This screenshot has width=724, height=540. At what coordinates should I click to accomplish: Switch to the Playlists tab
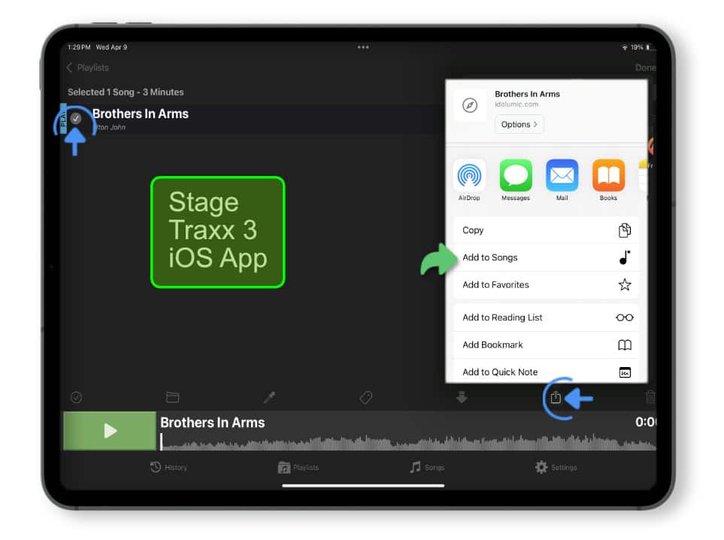click(298, 468)
